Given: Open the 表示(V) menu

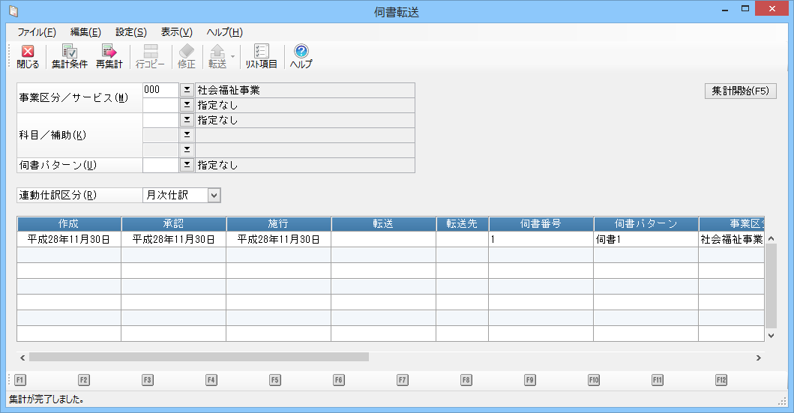Looking at the screenshot, I should [x=177, y=32].
